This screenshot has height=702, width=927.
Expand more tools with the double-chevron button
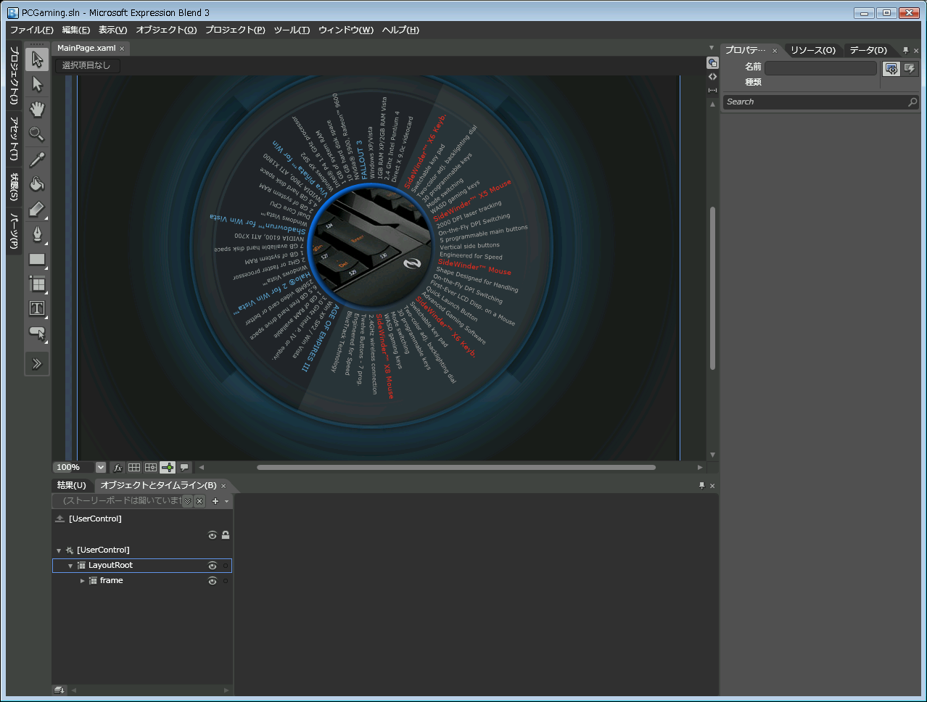(x=37, y=364)
